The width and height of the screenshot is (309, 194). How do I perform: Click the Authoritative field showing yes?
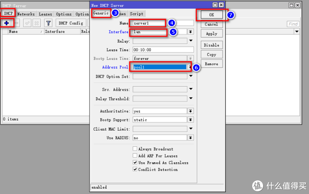point(160,111)
